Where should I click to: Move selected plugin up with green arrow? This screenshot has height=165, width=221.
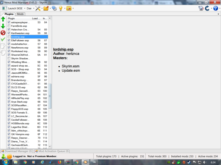pos(3,19)
